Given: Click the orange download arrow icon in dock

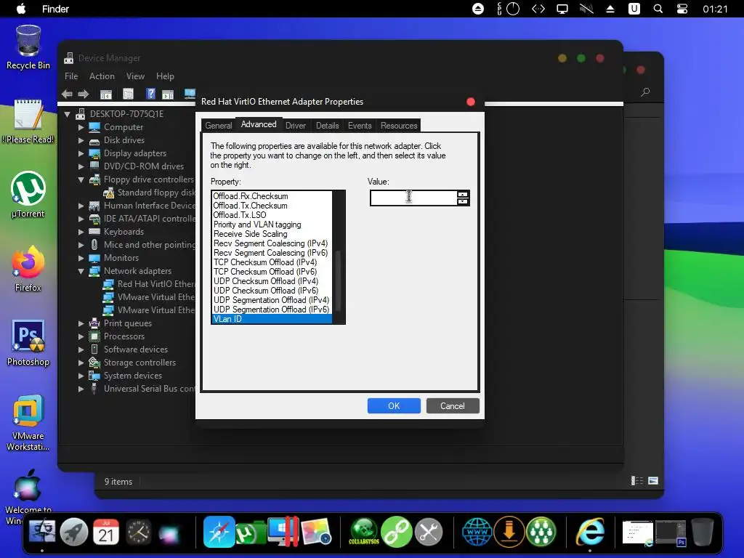Looking at the screenshot, I should [x=509, y=532].
